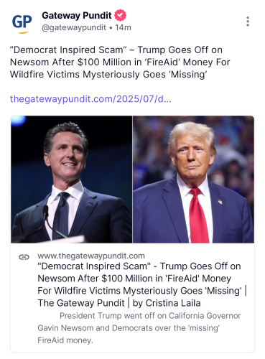Click www.thegatewaypundit.com domain in card

(91, 256)
